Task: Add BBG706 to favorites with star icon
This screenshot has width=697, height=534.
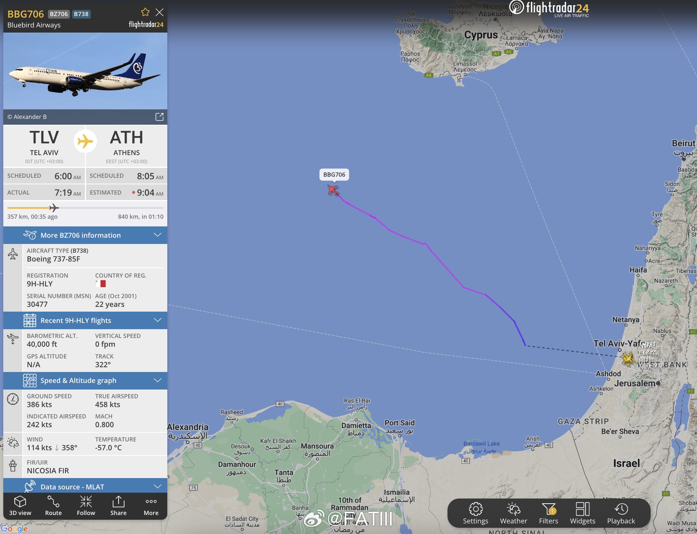Action: point(145,12)
